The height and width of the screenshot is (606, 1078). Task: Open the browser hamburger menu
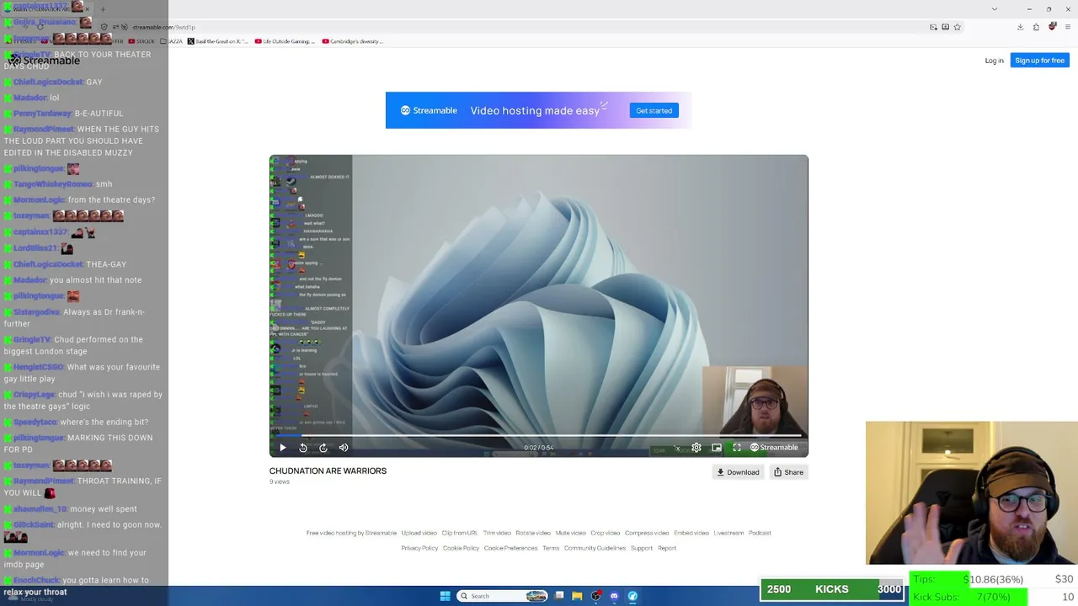pos(1067,27)
